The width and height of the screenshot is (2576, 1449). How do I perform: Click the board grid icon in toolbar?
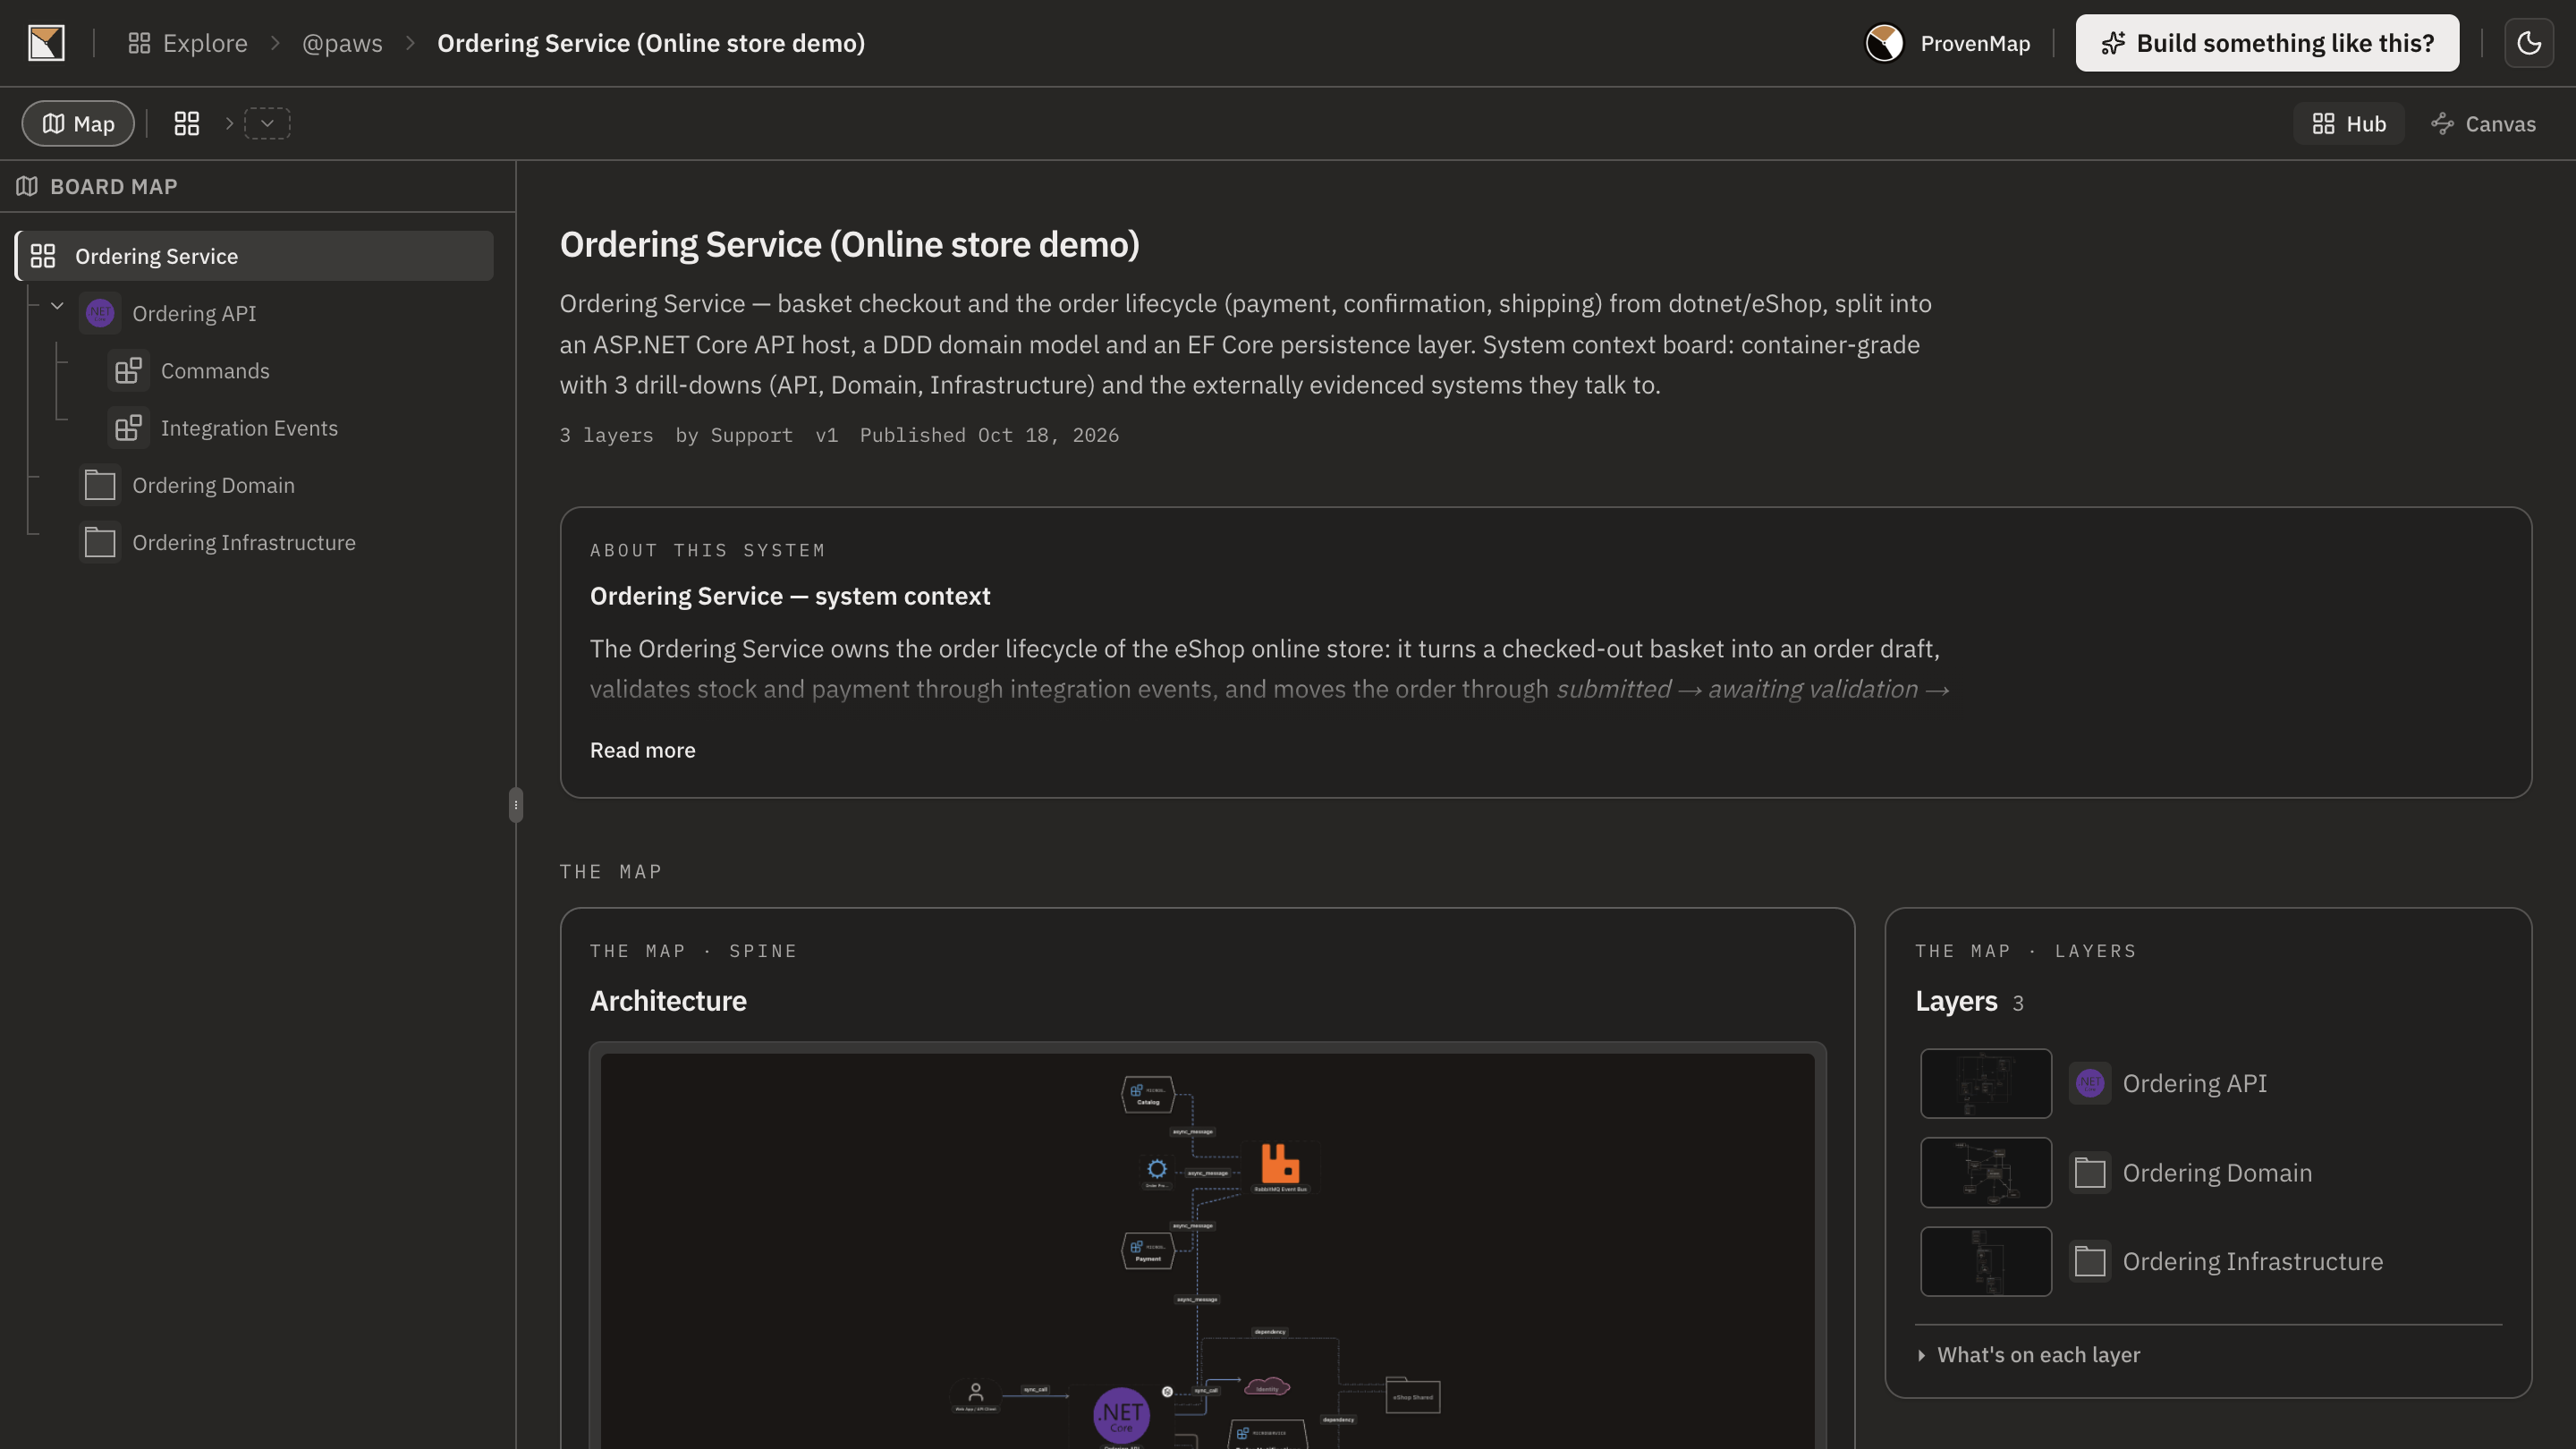tap(187, 123)
